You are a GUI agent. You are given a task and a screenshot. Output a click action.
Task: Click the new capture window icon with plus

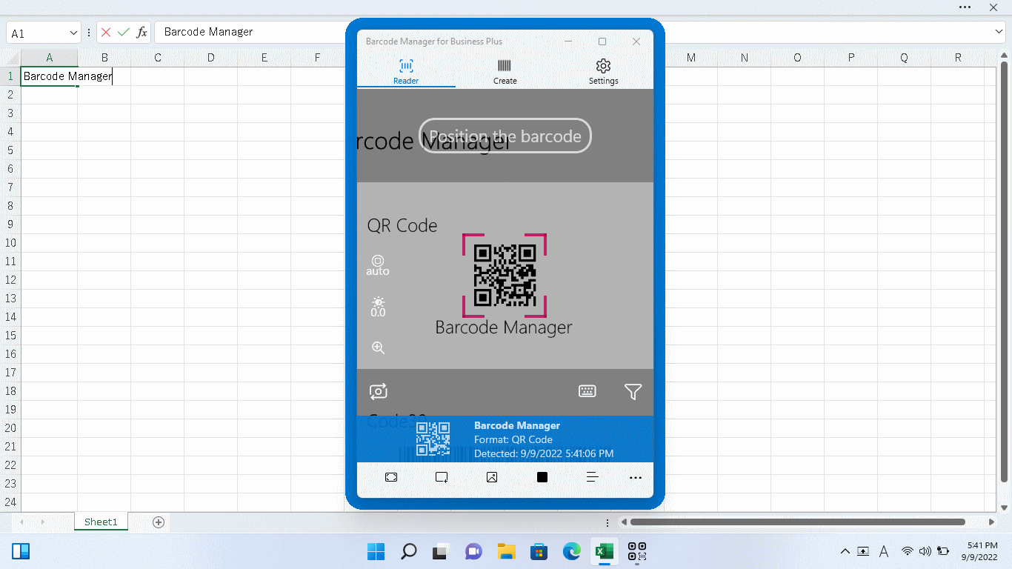pos(442,477)
